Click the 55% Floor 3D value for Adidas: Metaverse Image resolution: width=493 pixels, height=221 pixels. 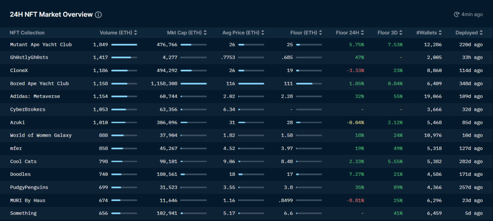tap(399, 96)
